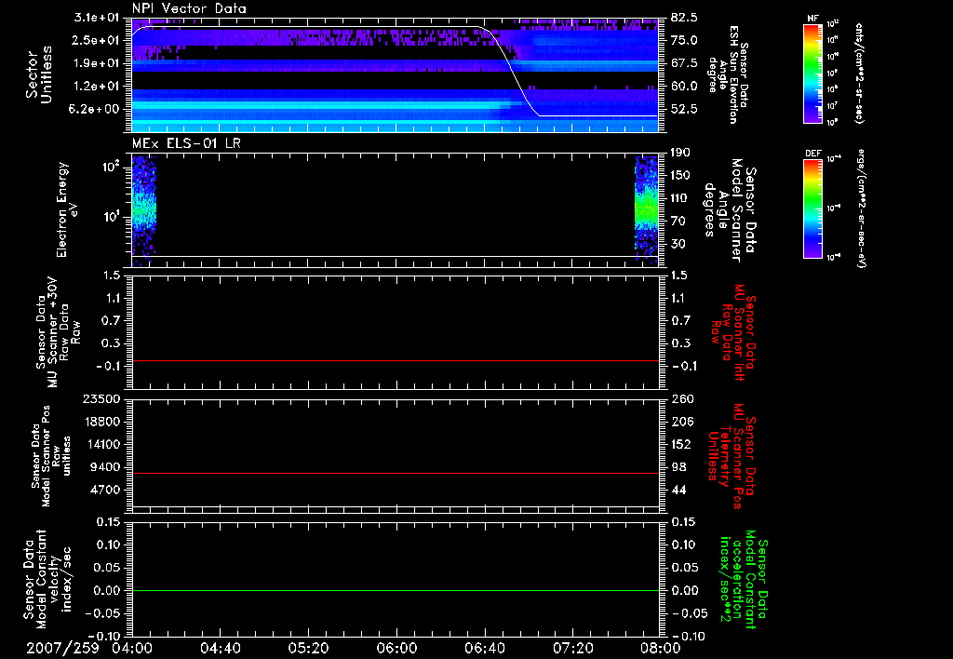Click the 'MU Scanner +30V Raw Data' label
Screen dimensions: 953x659
click(x=58, y=332)
